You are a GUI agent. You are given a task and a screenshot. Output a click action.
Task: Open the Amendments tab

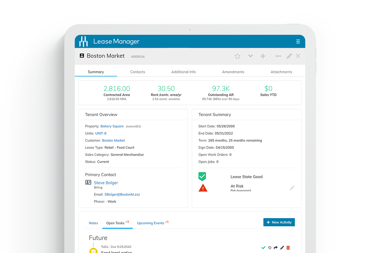(233, 72)
